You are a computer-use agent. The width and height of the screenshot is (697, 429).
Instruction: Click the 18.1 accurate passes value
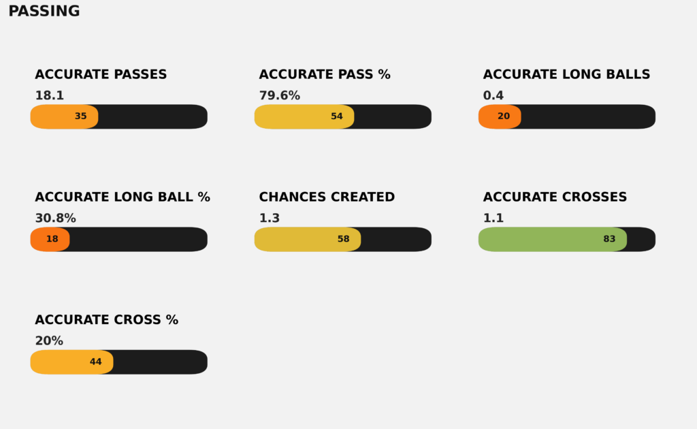coord(50,96)
